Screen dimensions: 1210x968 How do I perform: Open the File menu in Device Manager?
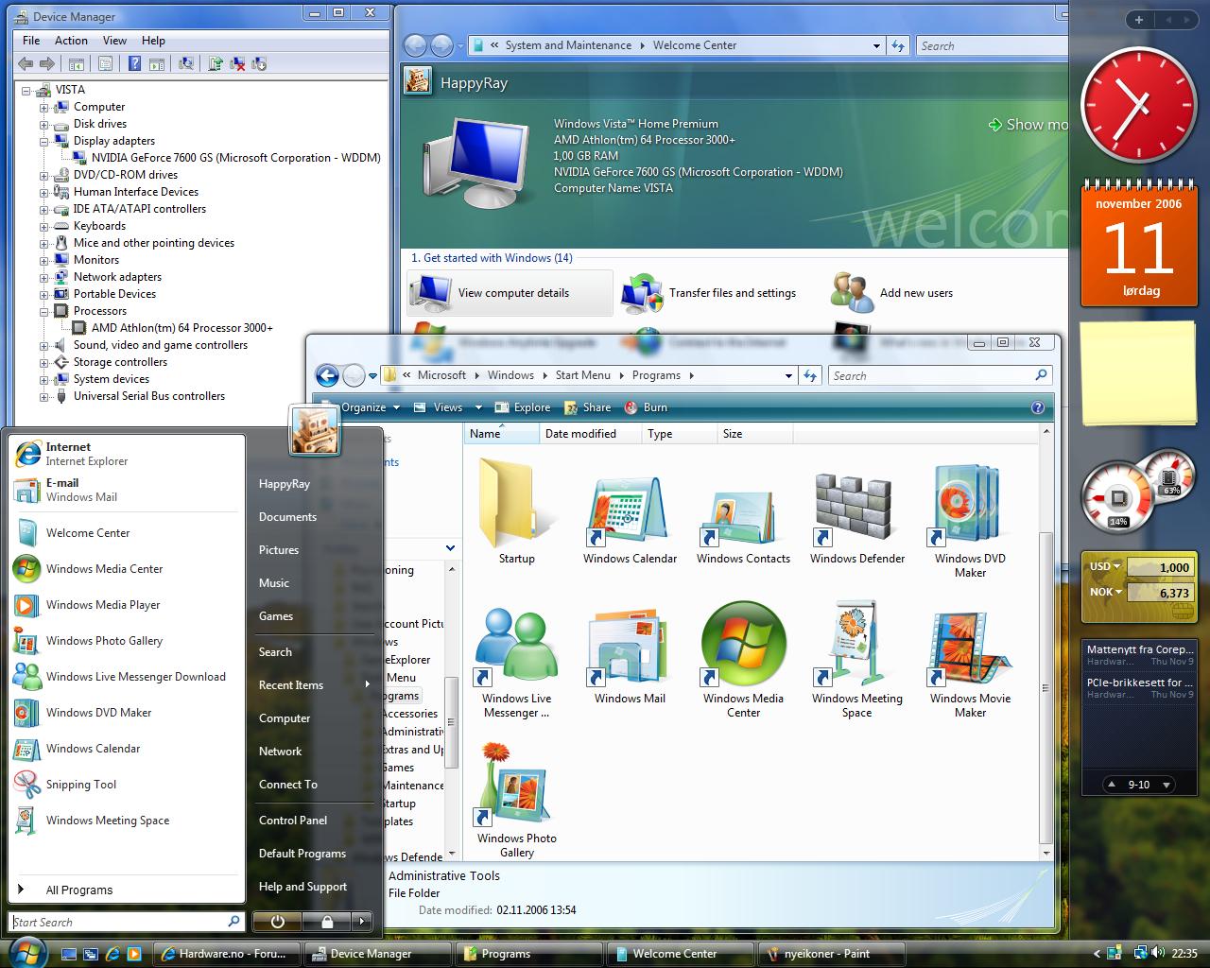click(x=31, y=41)
